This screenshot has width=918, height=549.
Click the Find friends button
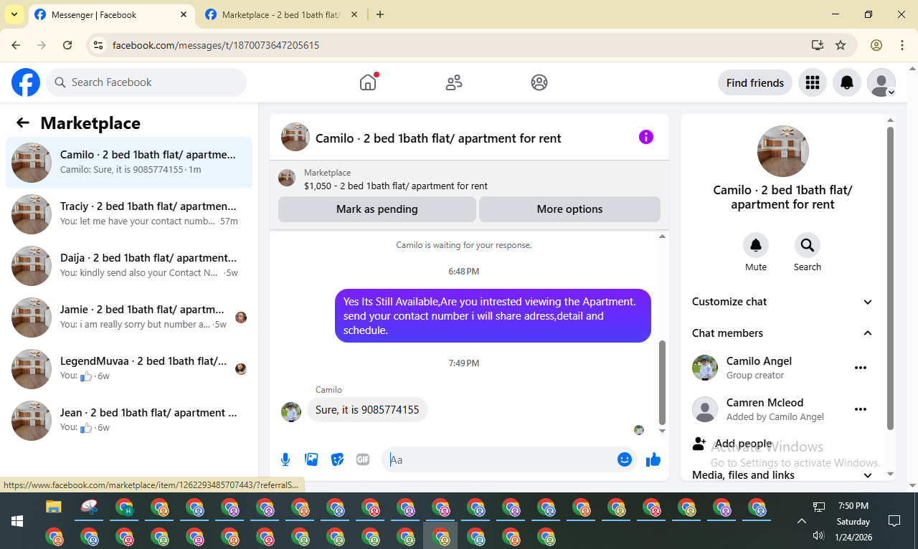click(755, 83)
